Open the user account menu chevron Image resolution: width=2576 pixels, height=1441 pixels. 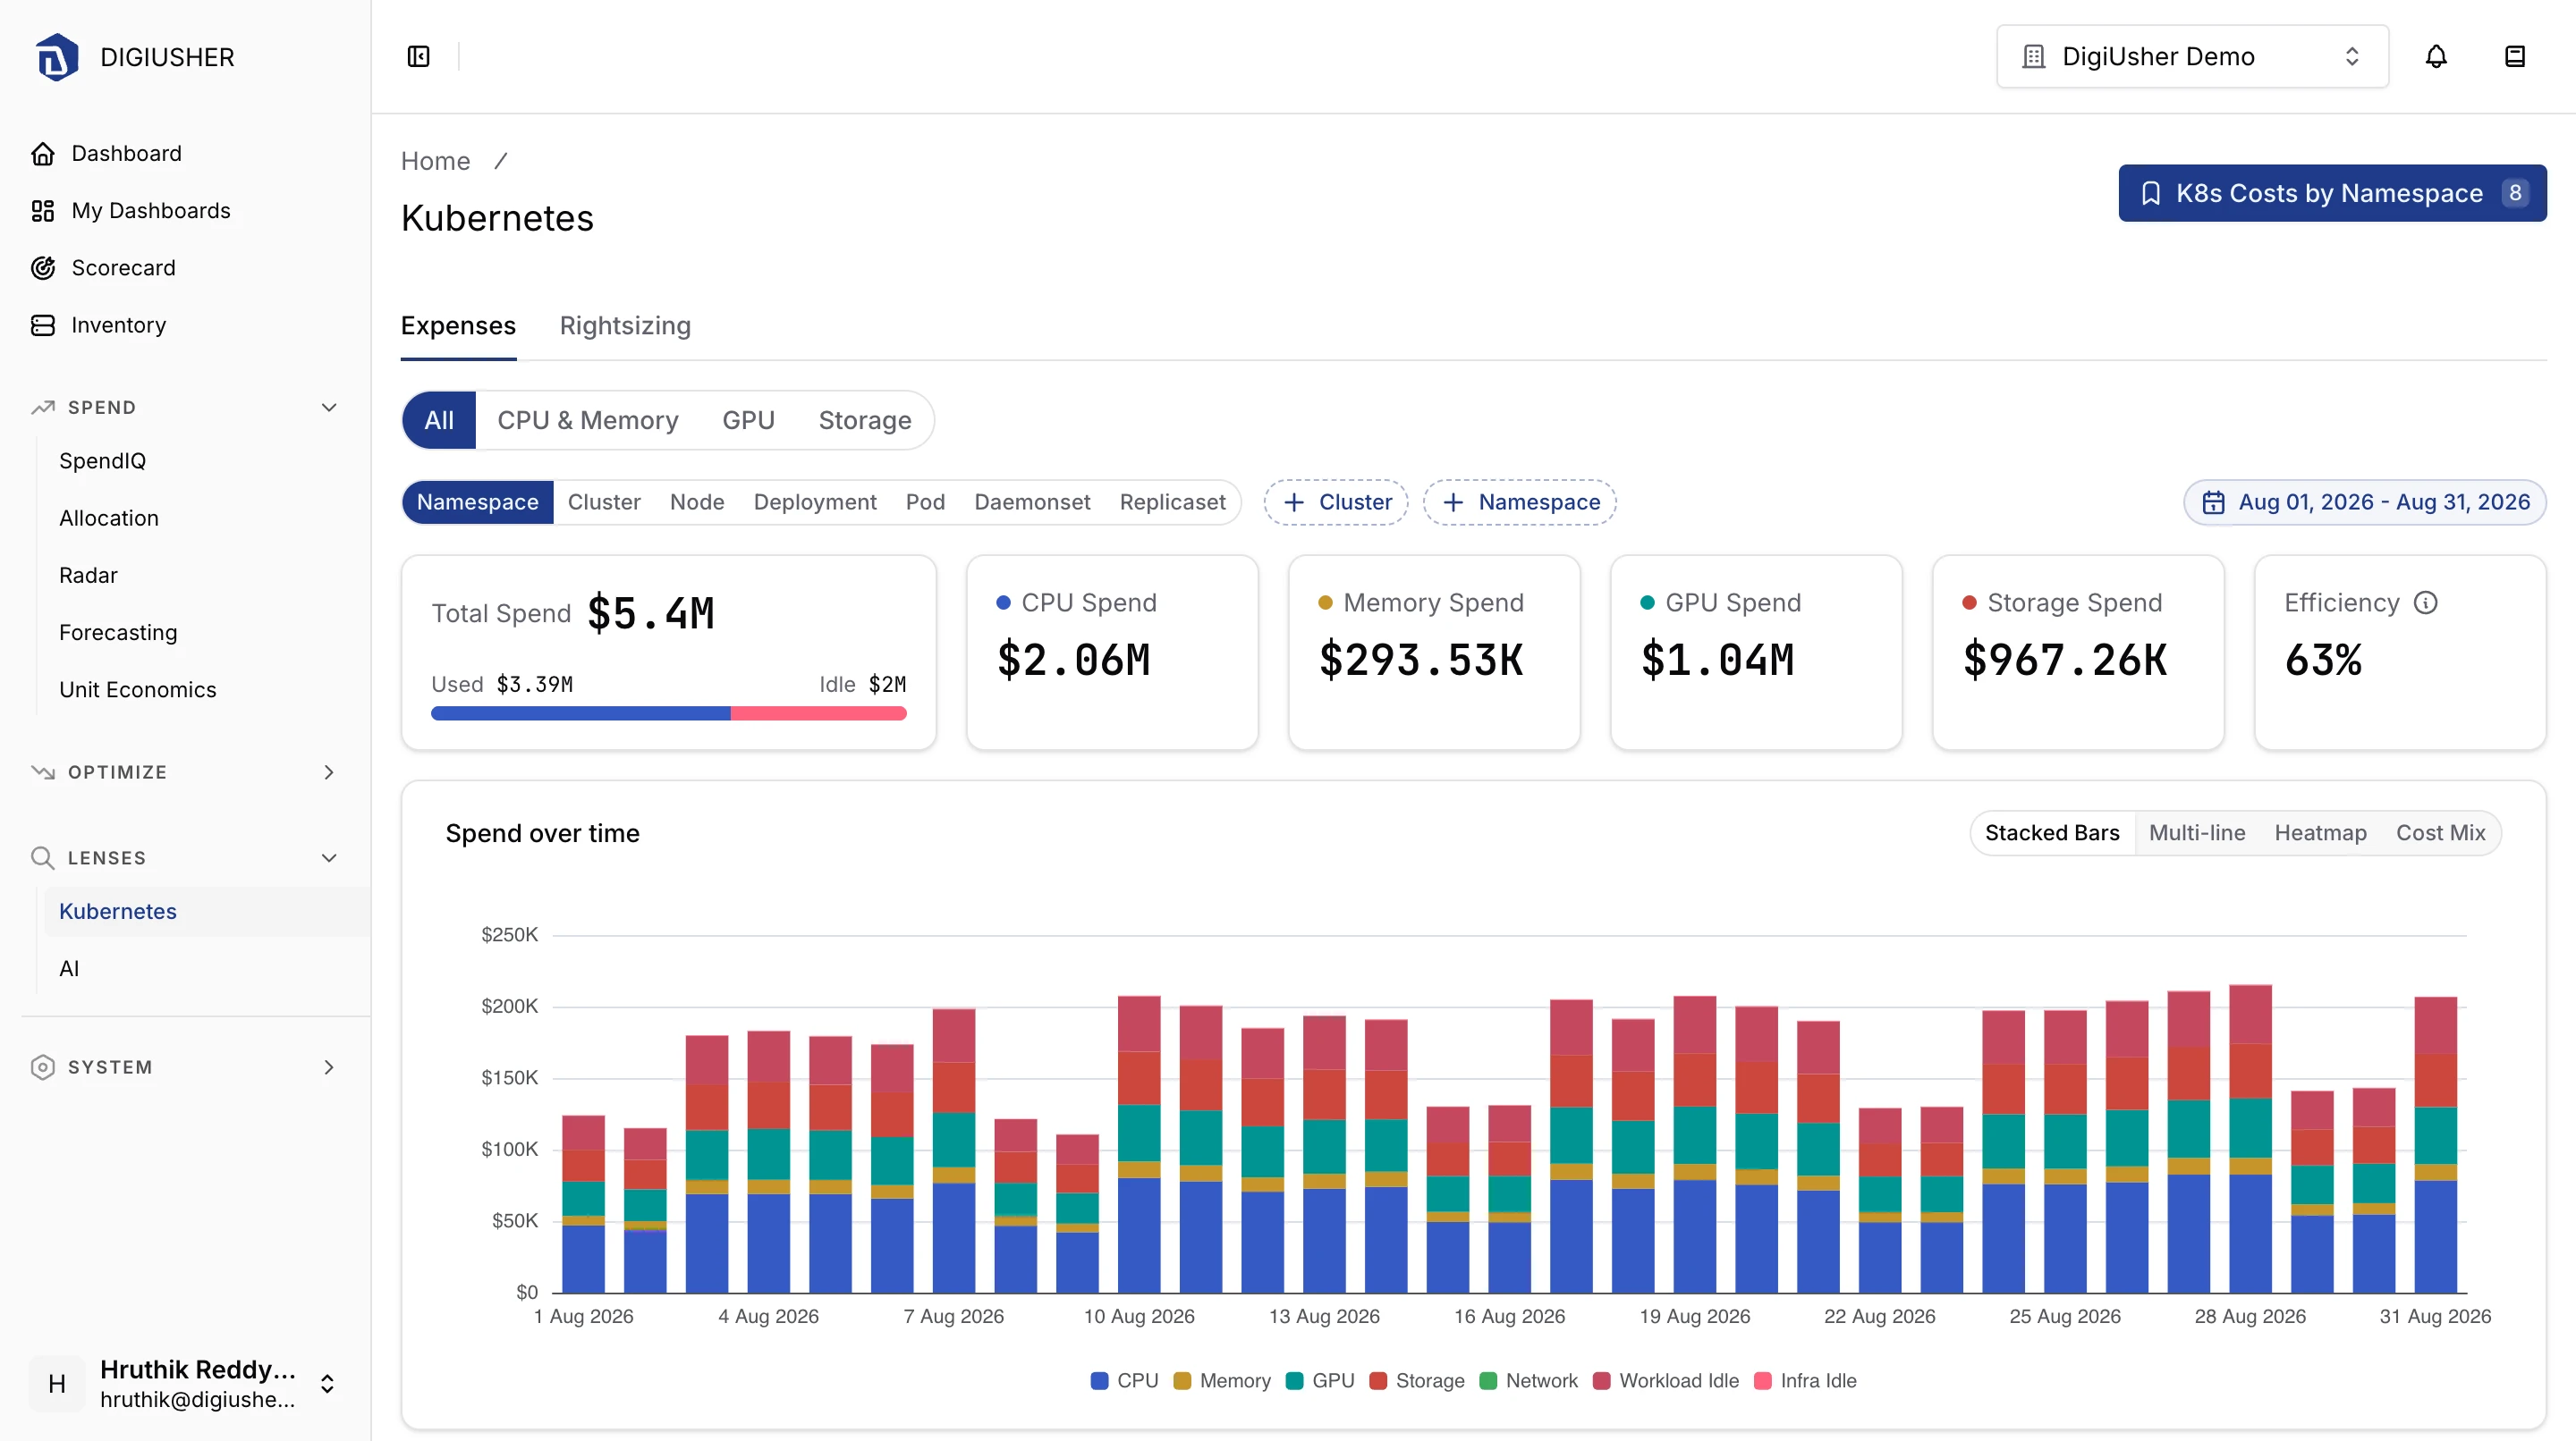tap(327, 1384)
